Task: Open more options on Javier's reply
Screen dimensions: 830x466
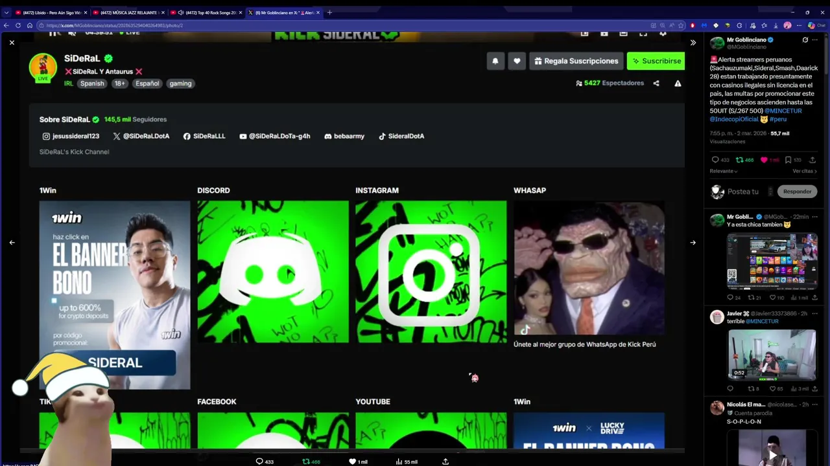Action: 815,313
